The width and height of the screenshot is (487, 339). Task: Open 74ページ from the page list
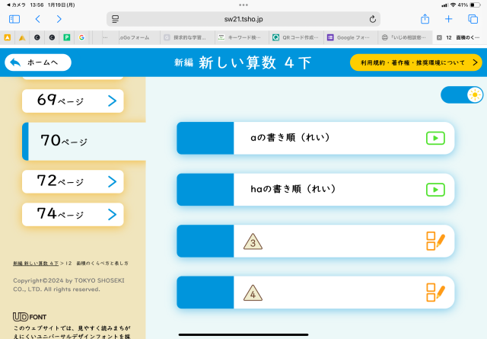tap(73, 214)
